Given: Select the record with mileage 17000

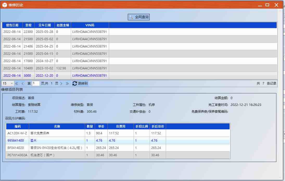Looking at the screenshot, I should pyautogui.click(x=140, y=61).
